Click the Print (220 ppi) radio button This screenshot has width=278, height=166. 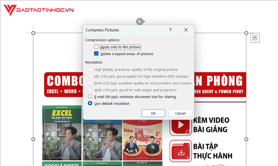point(90,83)
